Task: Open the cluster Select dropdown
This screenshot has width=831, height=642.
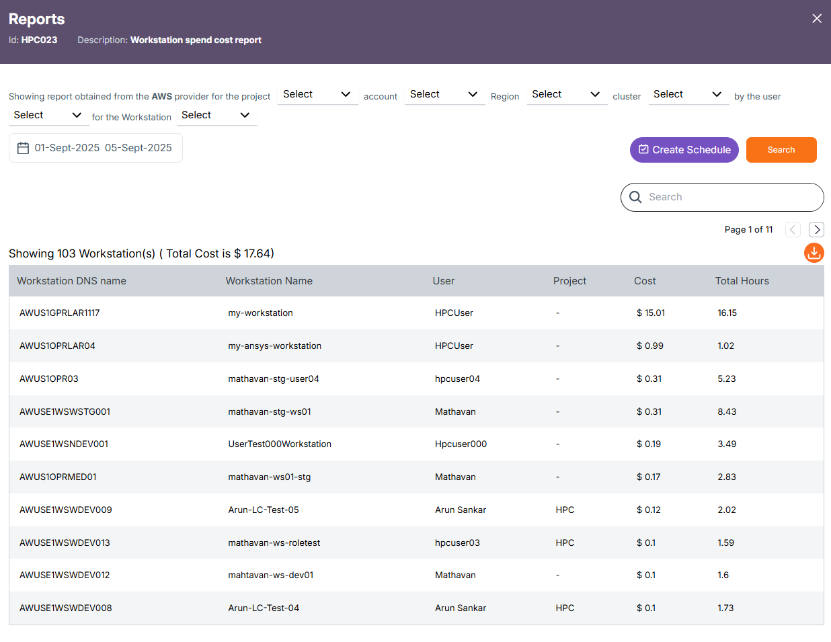Action: tap(688, 94)
